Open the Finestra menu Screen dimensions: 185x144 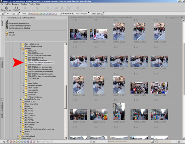point(31,4)
